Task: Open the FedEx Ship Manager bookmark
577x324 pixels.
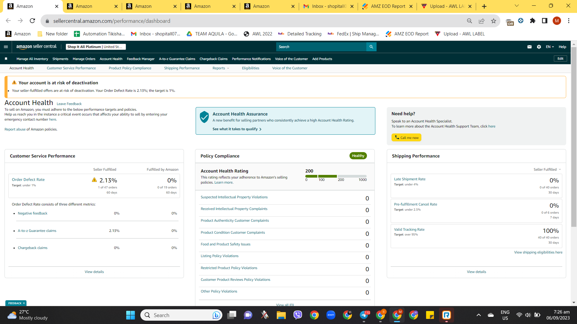Action: [x=353, y=34]
